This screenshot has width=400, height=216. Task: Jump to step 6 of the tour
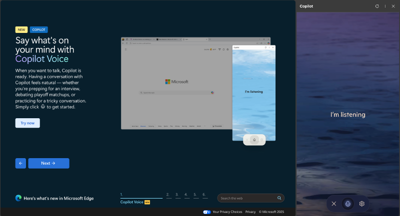coord(204,195)
